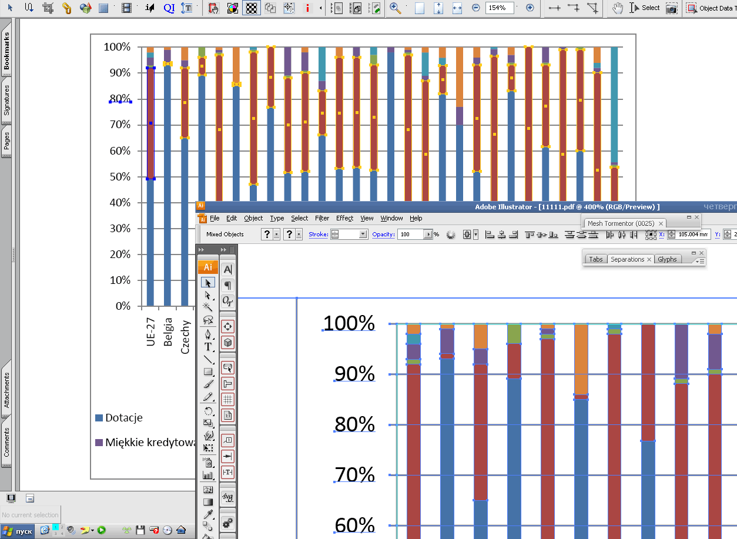Click the film strip icon in PDF toolbar
Viewport: 737px width, 539px height.
(126, 8)
